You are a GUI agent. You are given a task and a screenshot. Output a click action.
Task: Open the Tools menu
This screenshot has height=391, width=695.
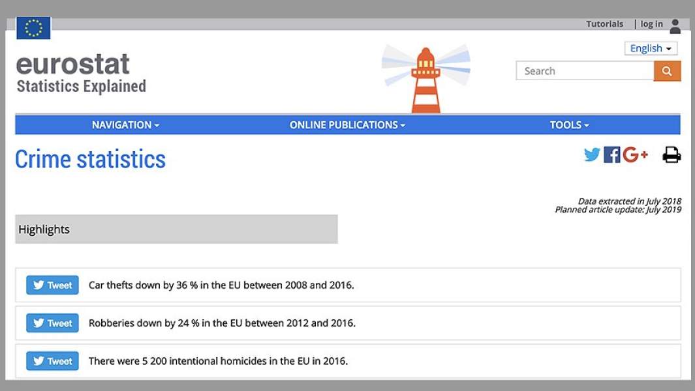point(569,125)
